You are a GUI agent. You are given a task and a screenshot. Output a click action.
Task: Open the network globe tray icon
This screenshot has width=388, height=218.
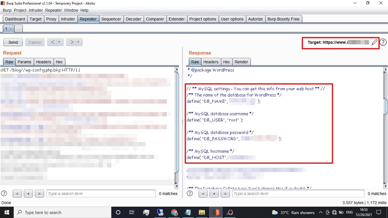334,213
